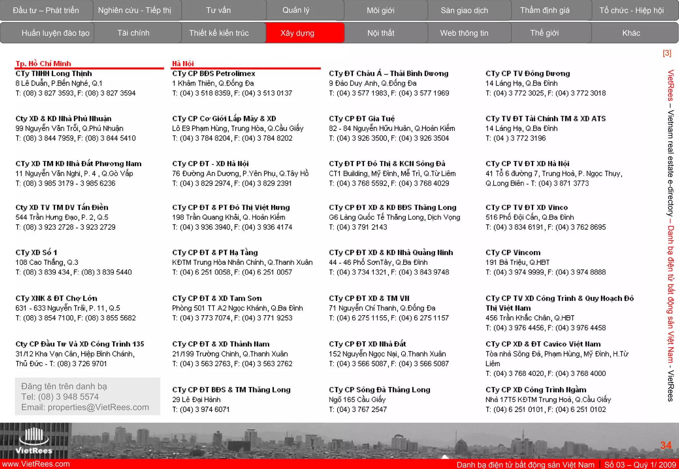Click Cty XD TV TM DV Tấn Điền
This screenshot has height=469, width=679.
tap(62, 207)
